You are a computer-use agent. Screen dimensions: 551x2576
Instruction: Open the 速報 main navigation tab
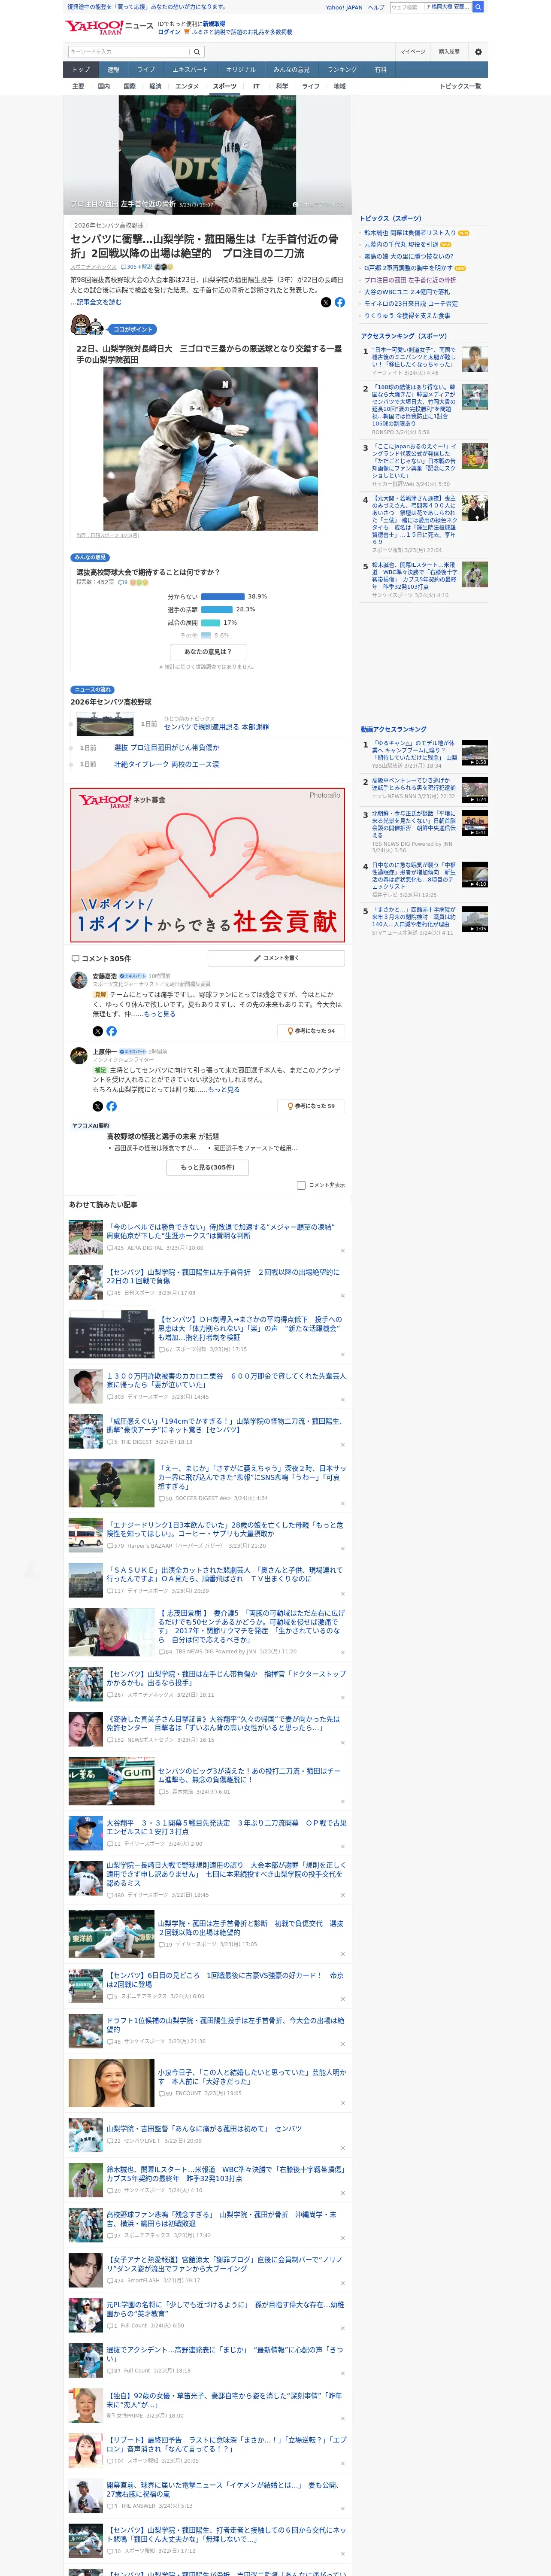pyautogui.click(x=113, y=70)
